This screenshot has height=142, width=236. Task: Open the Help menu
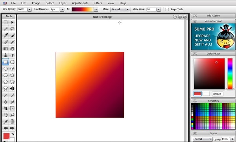(x=123, y=3)
